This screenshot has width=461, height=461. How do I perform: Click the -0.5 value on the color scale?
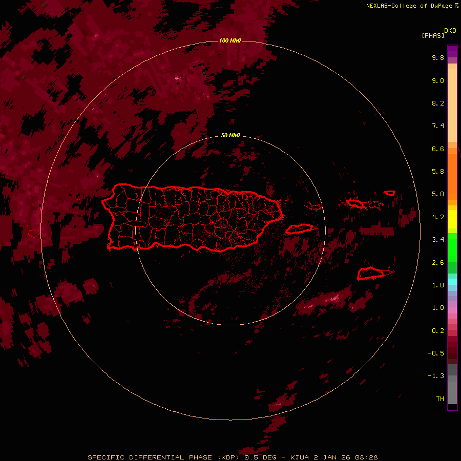(436, 353)
